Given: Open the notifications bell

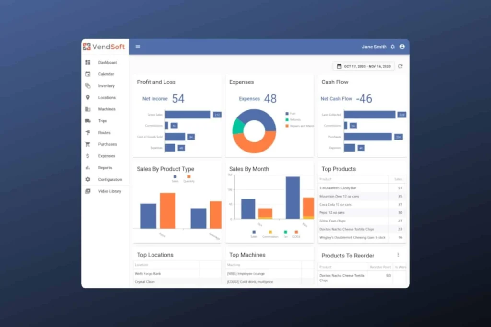Looking at the screenshot, I should (x=393, y=47).
